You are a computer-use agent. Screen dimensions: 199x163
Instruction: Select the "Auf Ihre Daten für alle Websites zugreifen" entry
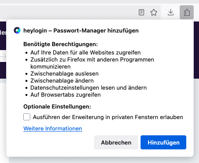(86, 52)
